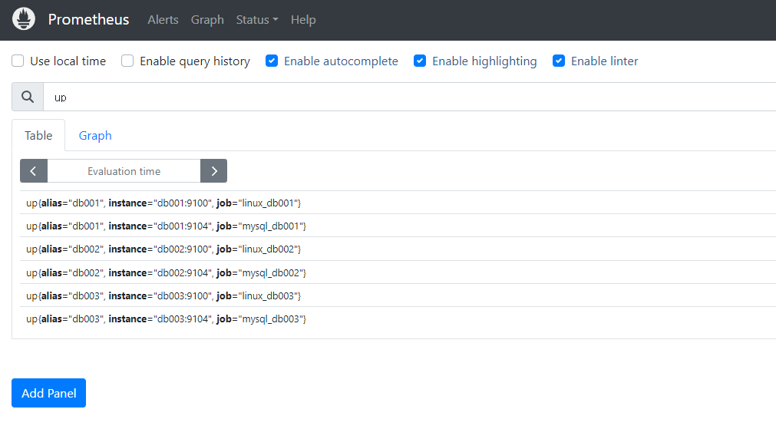The width and height of the screenshot is (776, 429).
Task: Open the Alerts page
Action: [x=163, y=20]
